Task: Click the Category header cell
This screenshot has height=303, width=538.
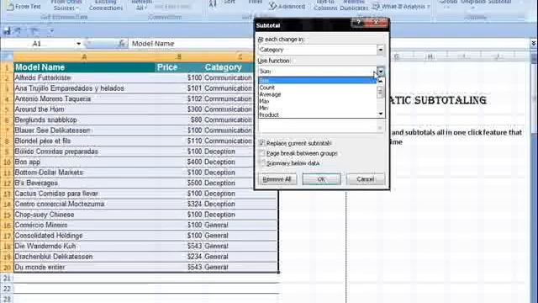Action: pyautogui.click(x=228, y=67)
